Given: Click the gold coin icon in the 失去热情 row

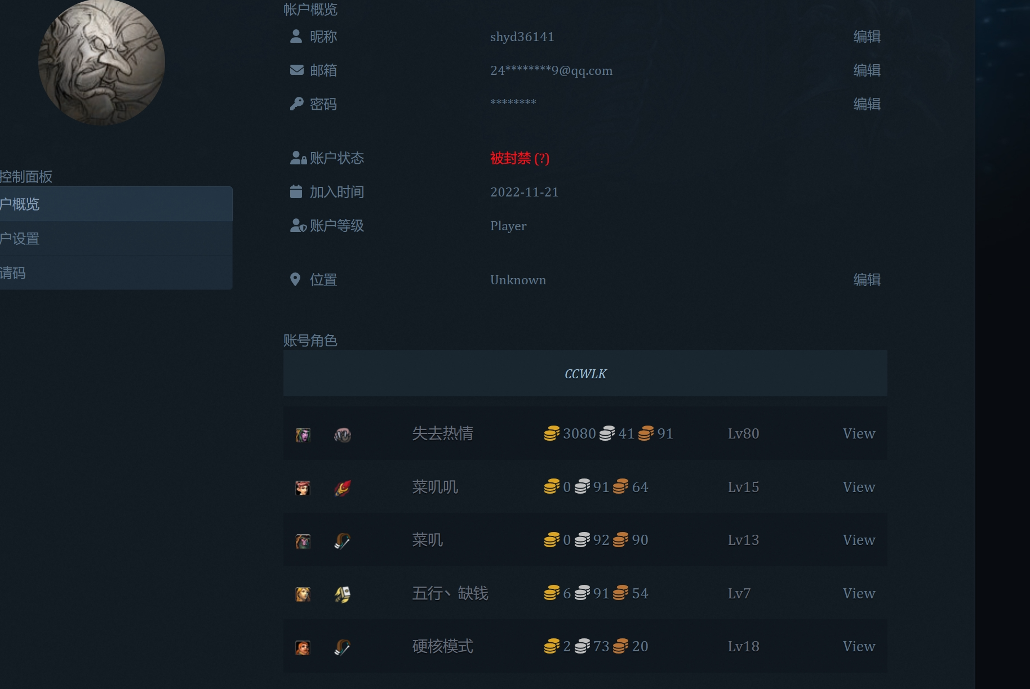Looking at the screenshot, I should 551,433.
